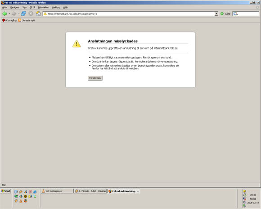
Task: Click the 'Firefox kan inte upprätta' message line
Action: tap(133, 48)
